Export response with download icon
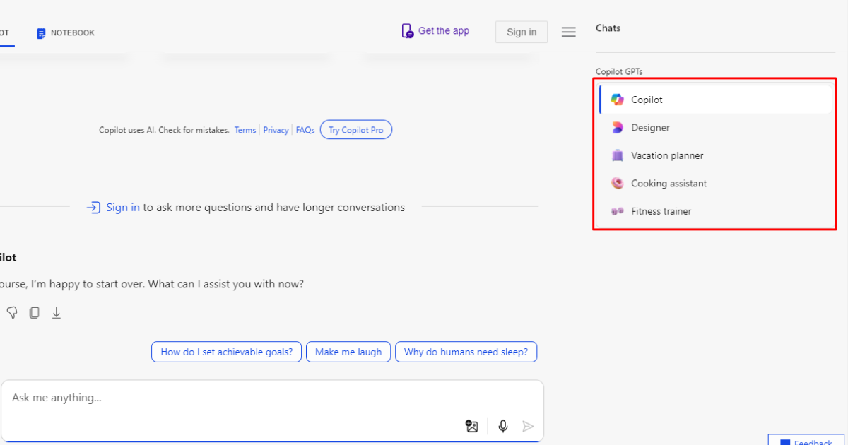The width and height of the screenshot is (848, 445). pyautogui.click(x=57, y=312)
